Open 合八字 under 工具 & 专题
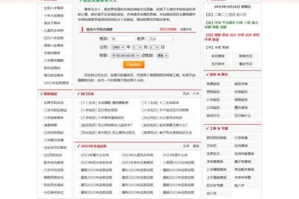This screenshot has height=199, width=299. [211, 193]
